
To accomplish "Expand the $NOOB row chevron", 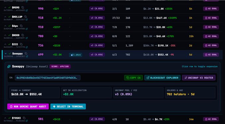I will point(5,35).
